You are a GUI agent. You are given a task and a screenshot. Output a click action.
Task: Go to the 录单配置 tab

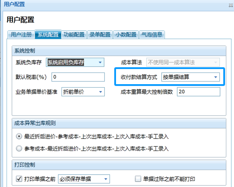click(100, 34)
